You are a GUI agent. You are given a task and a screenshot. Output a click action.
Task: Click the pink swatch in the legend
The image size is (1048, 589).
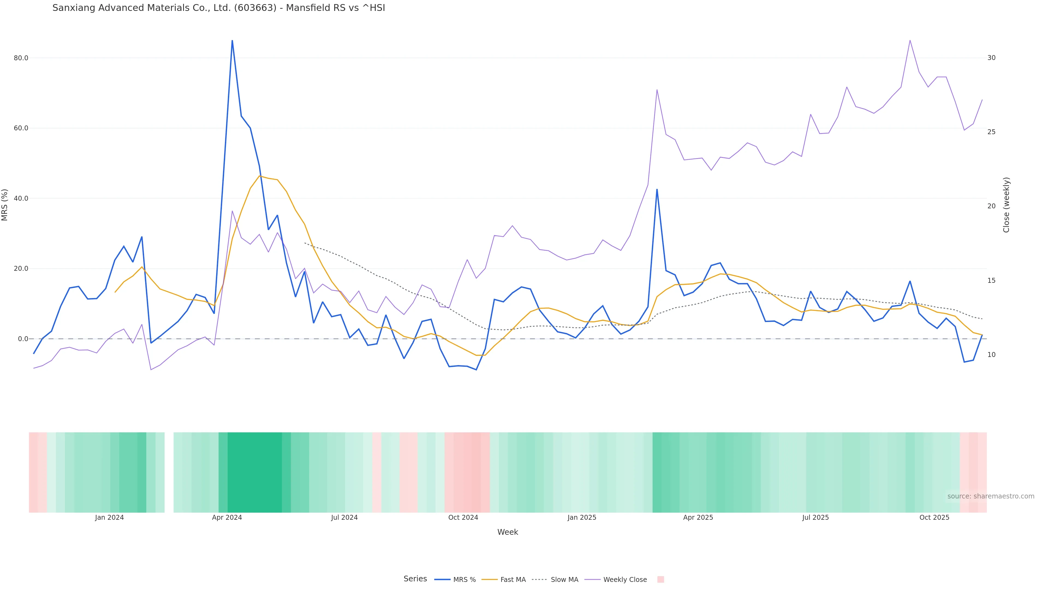point(660,579)
